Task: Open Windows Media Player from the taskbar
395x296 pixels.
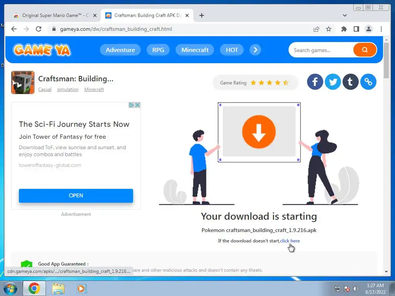Action: pos(81,289)
